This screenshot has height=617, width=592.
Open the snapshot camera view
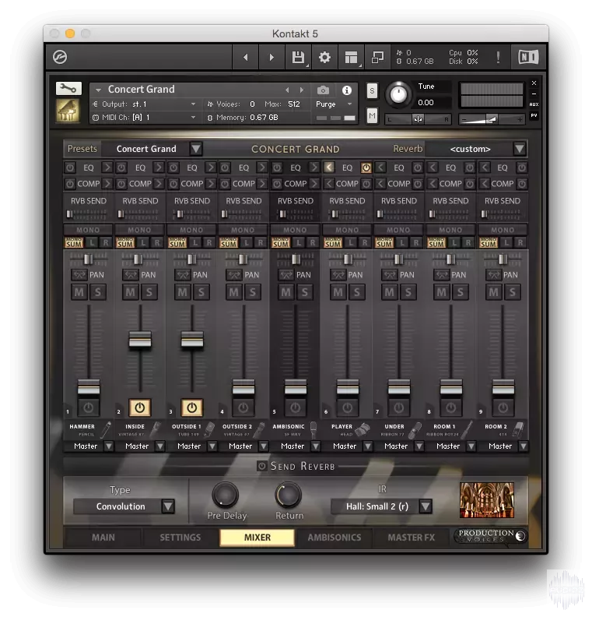pyautogui.click(x=323, y=90)
